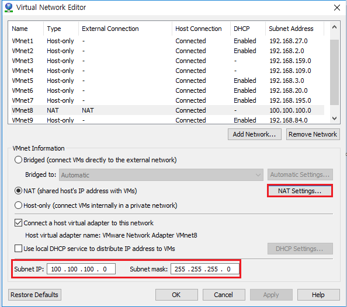Open NAT Settings dialog
347x307 pixels.
pos(300,191)
